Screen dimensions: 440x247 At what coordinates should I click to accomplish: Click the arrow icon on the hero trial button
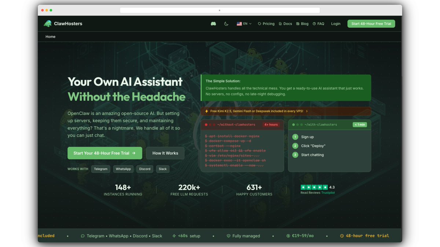[x=134, y=153]
